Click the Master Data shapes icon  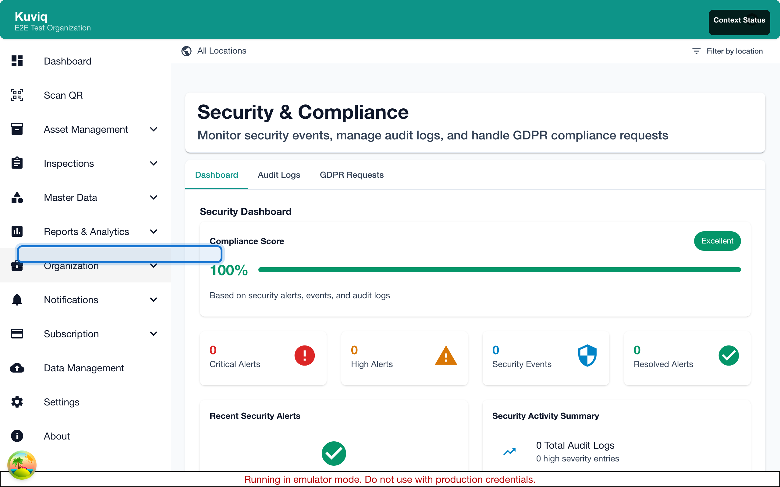click(17, 197)
